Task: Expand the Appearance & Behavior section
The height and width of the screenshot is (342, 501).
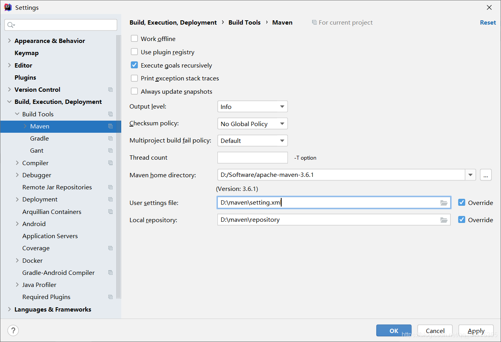Action: [9, 41]
